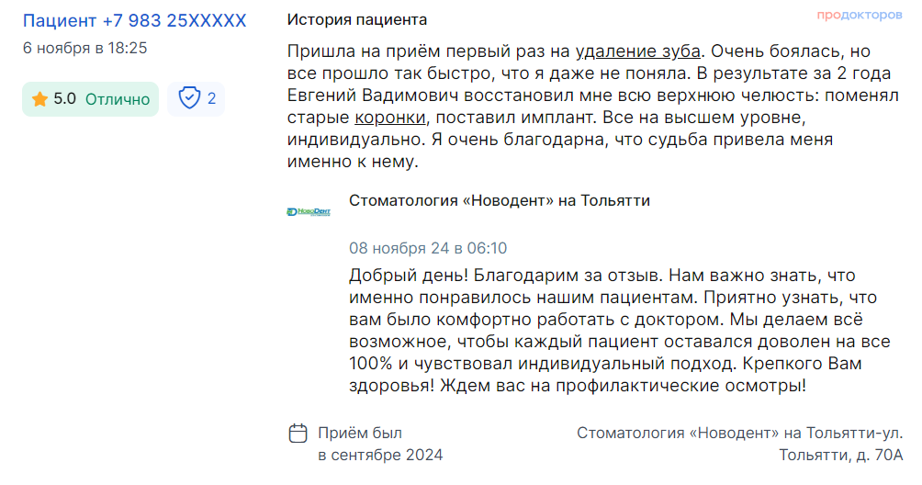Select the История пациента heading
The width and height of the screenshot is (922, 485).
(357, 20)
